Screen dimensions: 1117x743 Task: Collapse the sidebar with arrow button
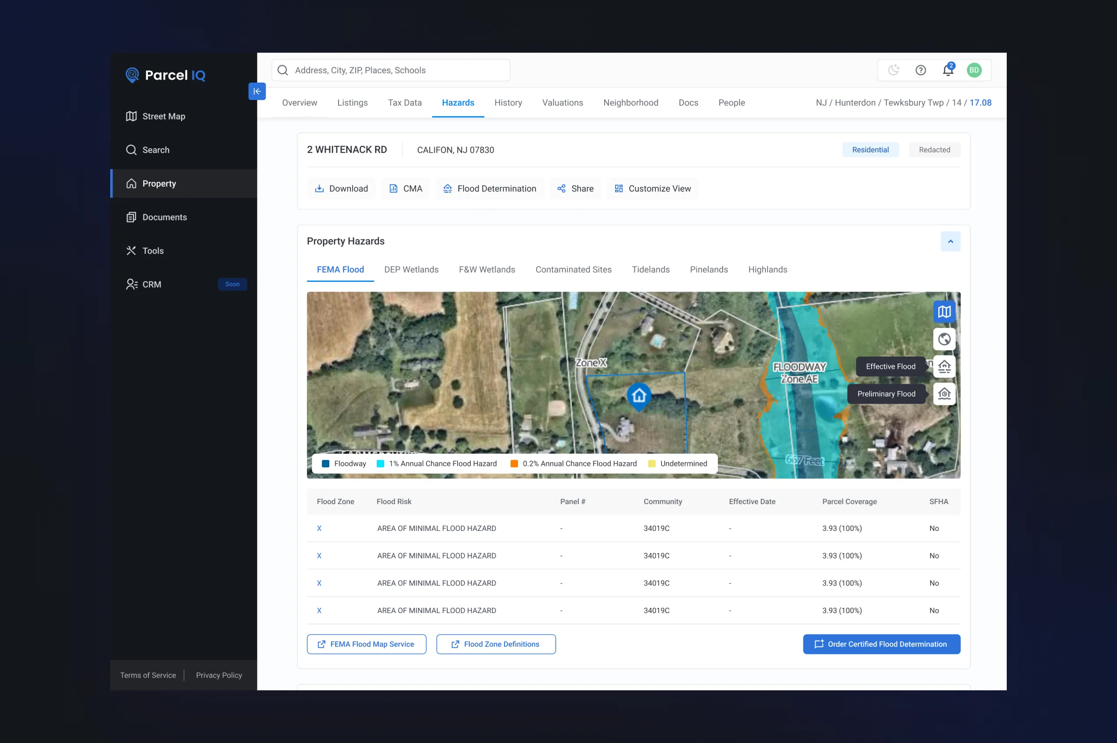coord(257,91)
